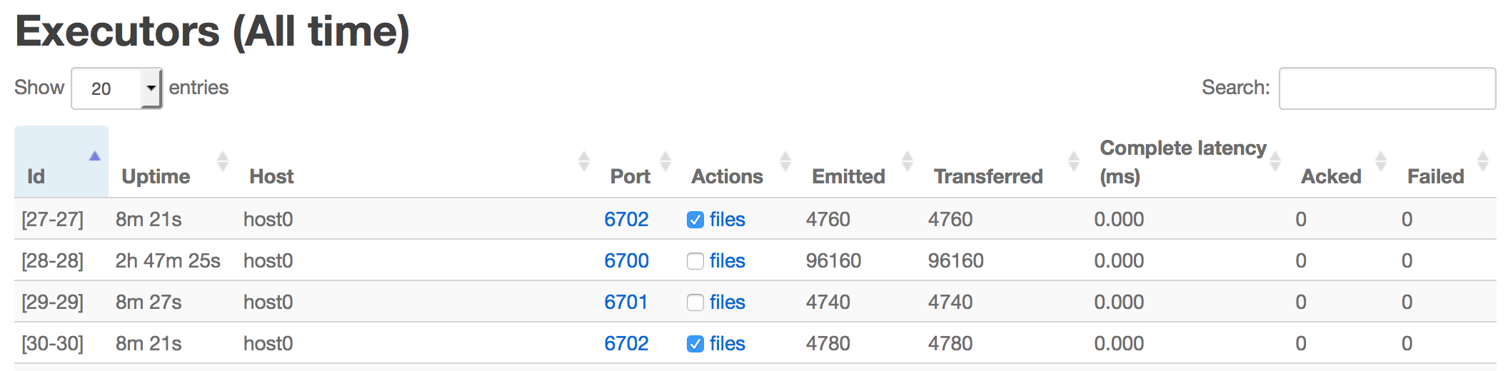Open port 6700 link for [28-28]

[x=626, y=261]
